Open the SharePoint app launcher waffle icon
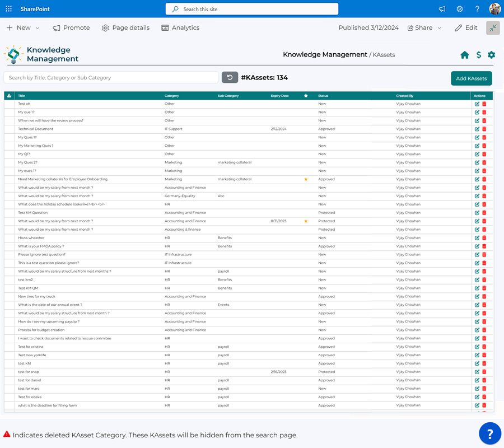Image resolution: width=504 pixels, height=448 pixels. (x=8, y=8)
